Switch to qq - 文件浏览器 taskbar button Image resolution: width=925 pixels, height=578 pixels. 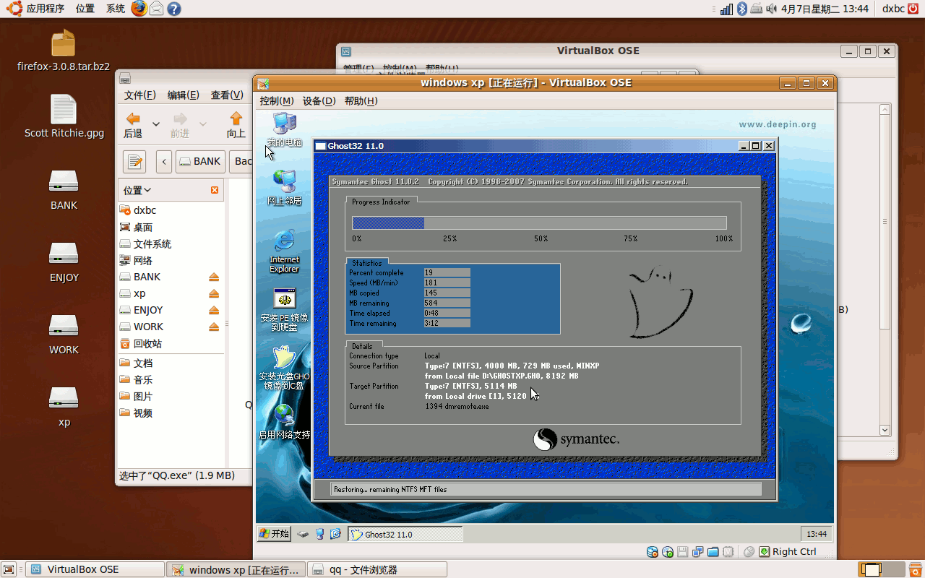[377, 569]
